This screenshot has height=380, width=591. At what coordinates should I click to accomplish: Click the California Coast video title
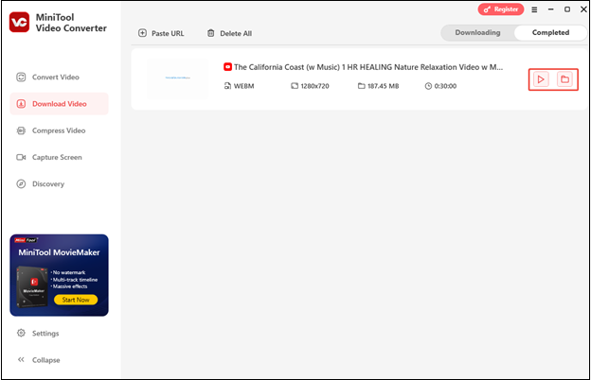point(368,67)
